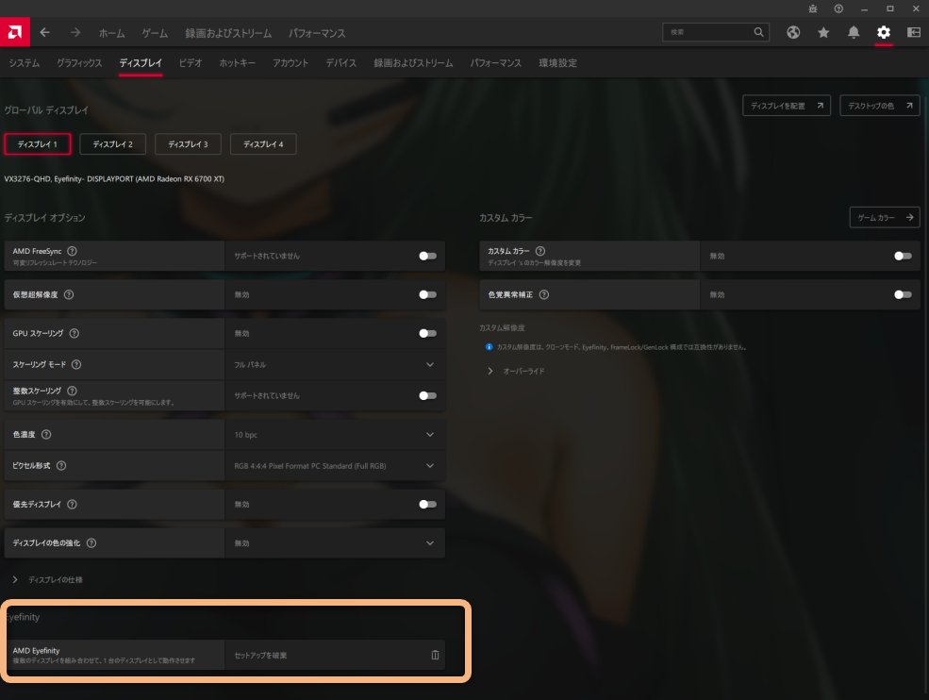
Task: Select the ディスプレイ 3 button
Action: tap(186, 143)
